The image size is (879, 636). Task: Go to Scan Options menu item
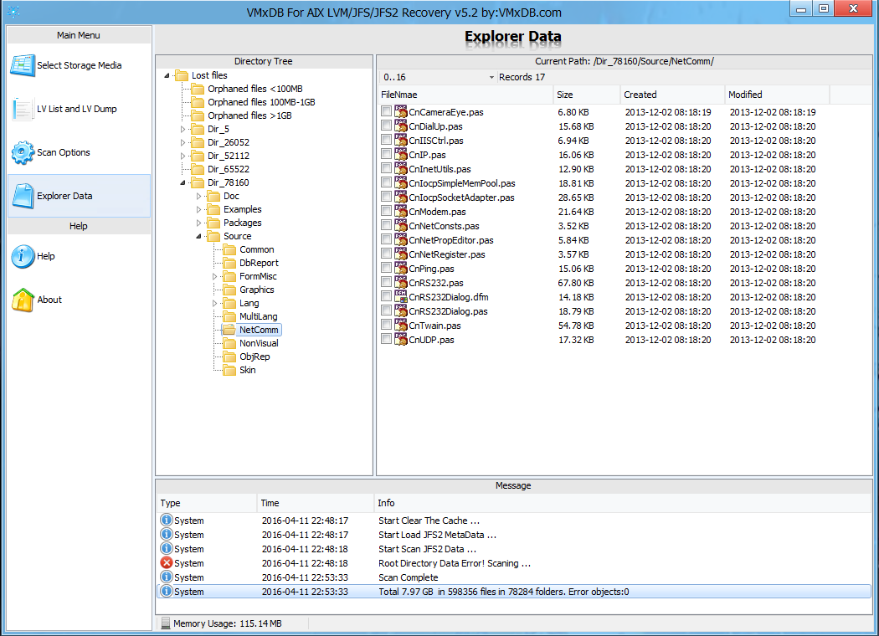coord(79,152)
